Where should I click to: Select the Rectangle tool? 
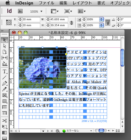click(5, 101)
